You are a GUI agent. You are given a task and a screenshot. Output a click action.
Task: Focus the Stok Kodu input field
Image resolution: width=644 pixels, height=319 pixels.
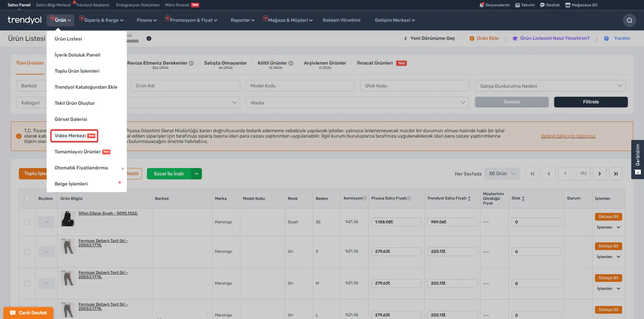click(415, 86)
